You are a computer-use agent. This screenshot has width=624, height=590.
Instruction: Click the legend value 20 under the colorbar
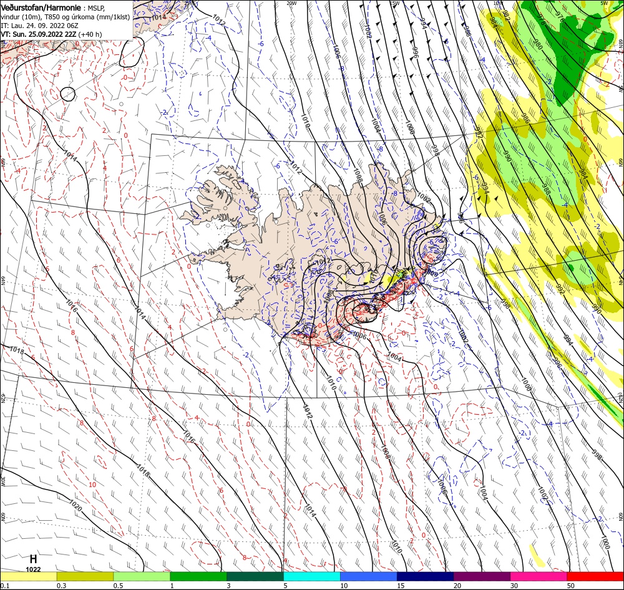point(457,586)
